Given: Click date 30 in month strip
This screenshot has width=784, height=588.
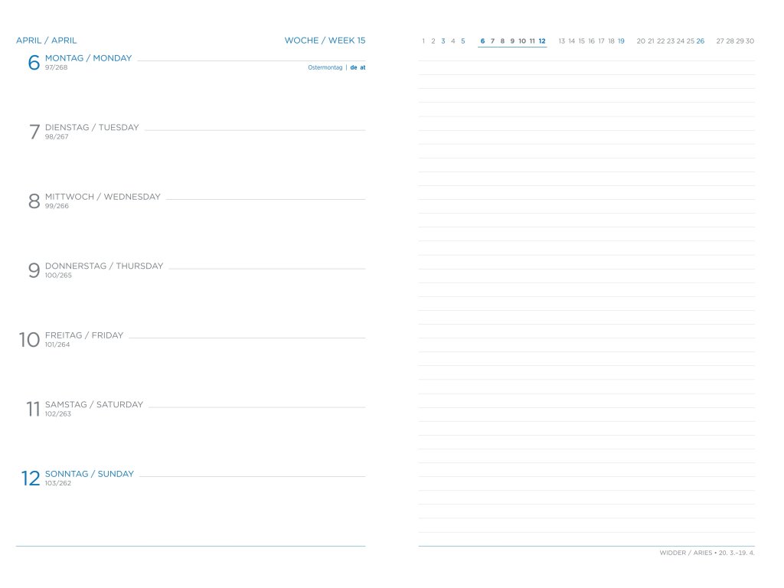Looking at the screenshot, I should pos(750,41).
